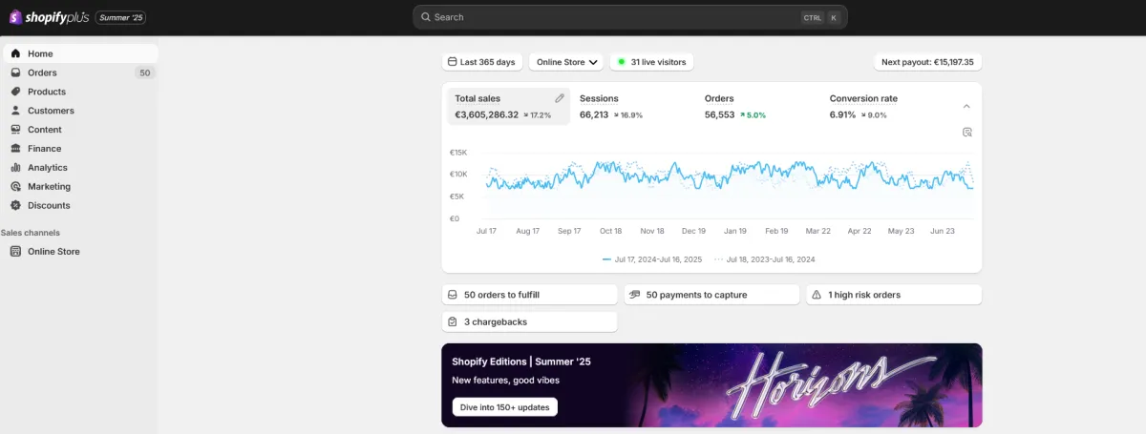Click the 56,553 orders value

720,114
